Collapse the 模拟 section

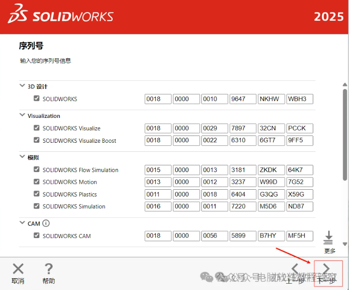pos(22,157)
